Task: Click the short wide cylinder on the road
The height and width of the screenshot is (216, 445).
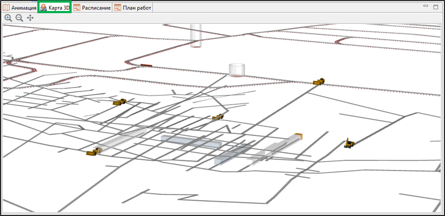Action: [237, 70]
